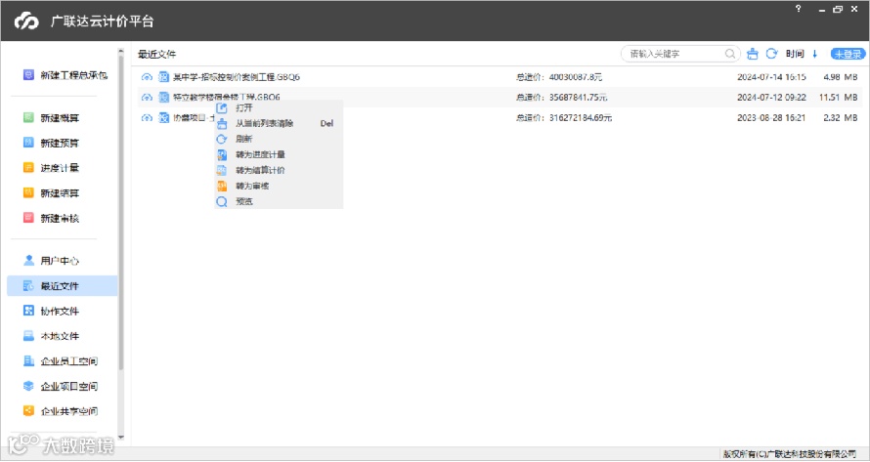Screen dimensions: 870x462
Task: Click total price 35687841.75元
Action: coord(578,98)
